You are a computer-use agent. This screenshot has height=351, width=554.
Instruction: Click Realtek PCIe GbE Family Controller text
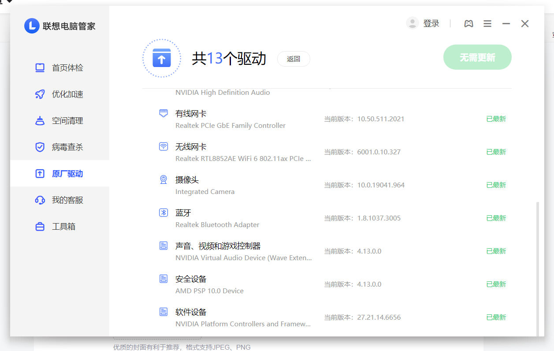pos(231,126)
